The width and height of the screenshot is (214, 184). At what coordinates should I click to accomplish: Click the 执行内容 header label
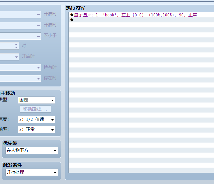[75, 8]
